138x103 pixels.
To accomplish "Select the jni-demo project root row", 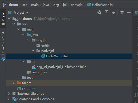I will (x=69, y=19).
